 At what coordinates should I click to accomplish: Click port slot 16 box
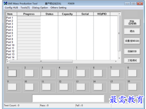[x=132, y=87]
